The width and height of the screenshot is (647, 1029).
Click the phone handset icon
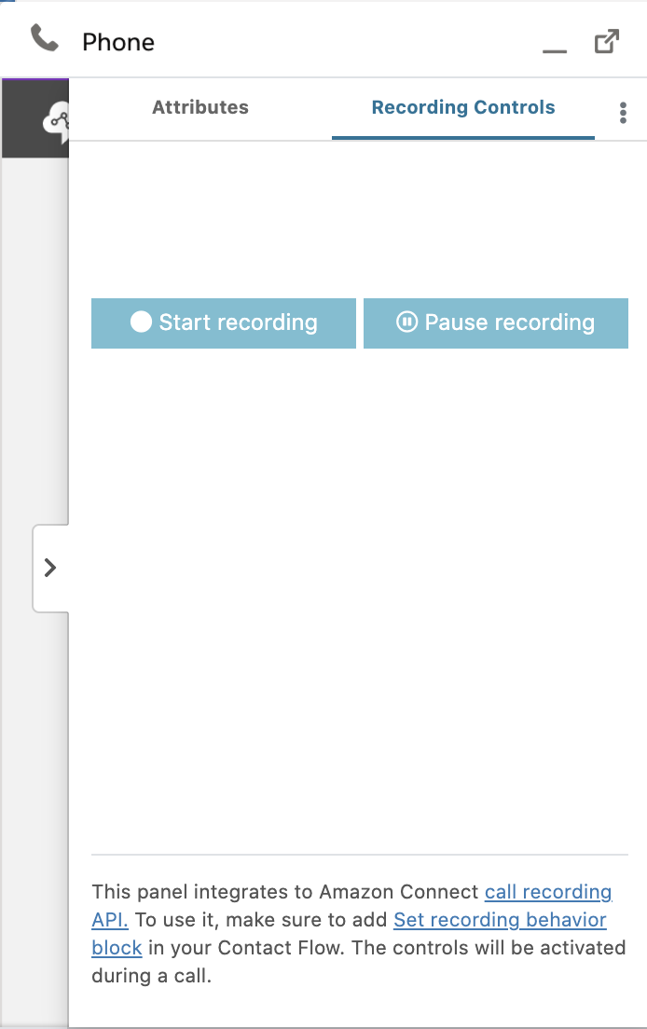45,39
